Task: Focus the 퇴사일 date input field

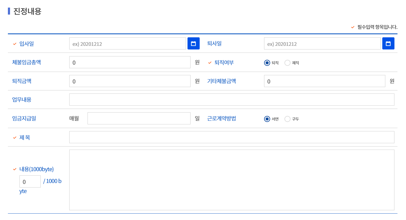Action: click(x=322, y=43)
